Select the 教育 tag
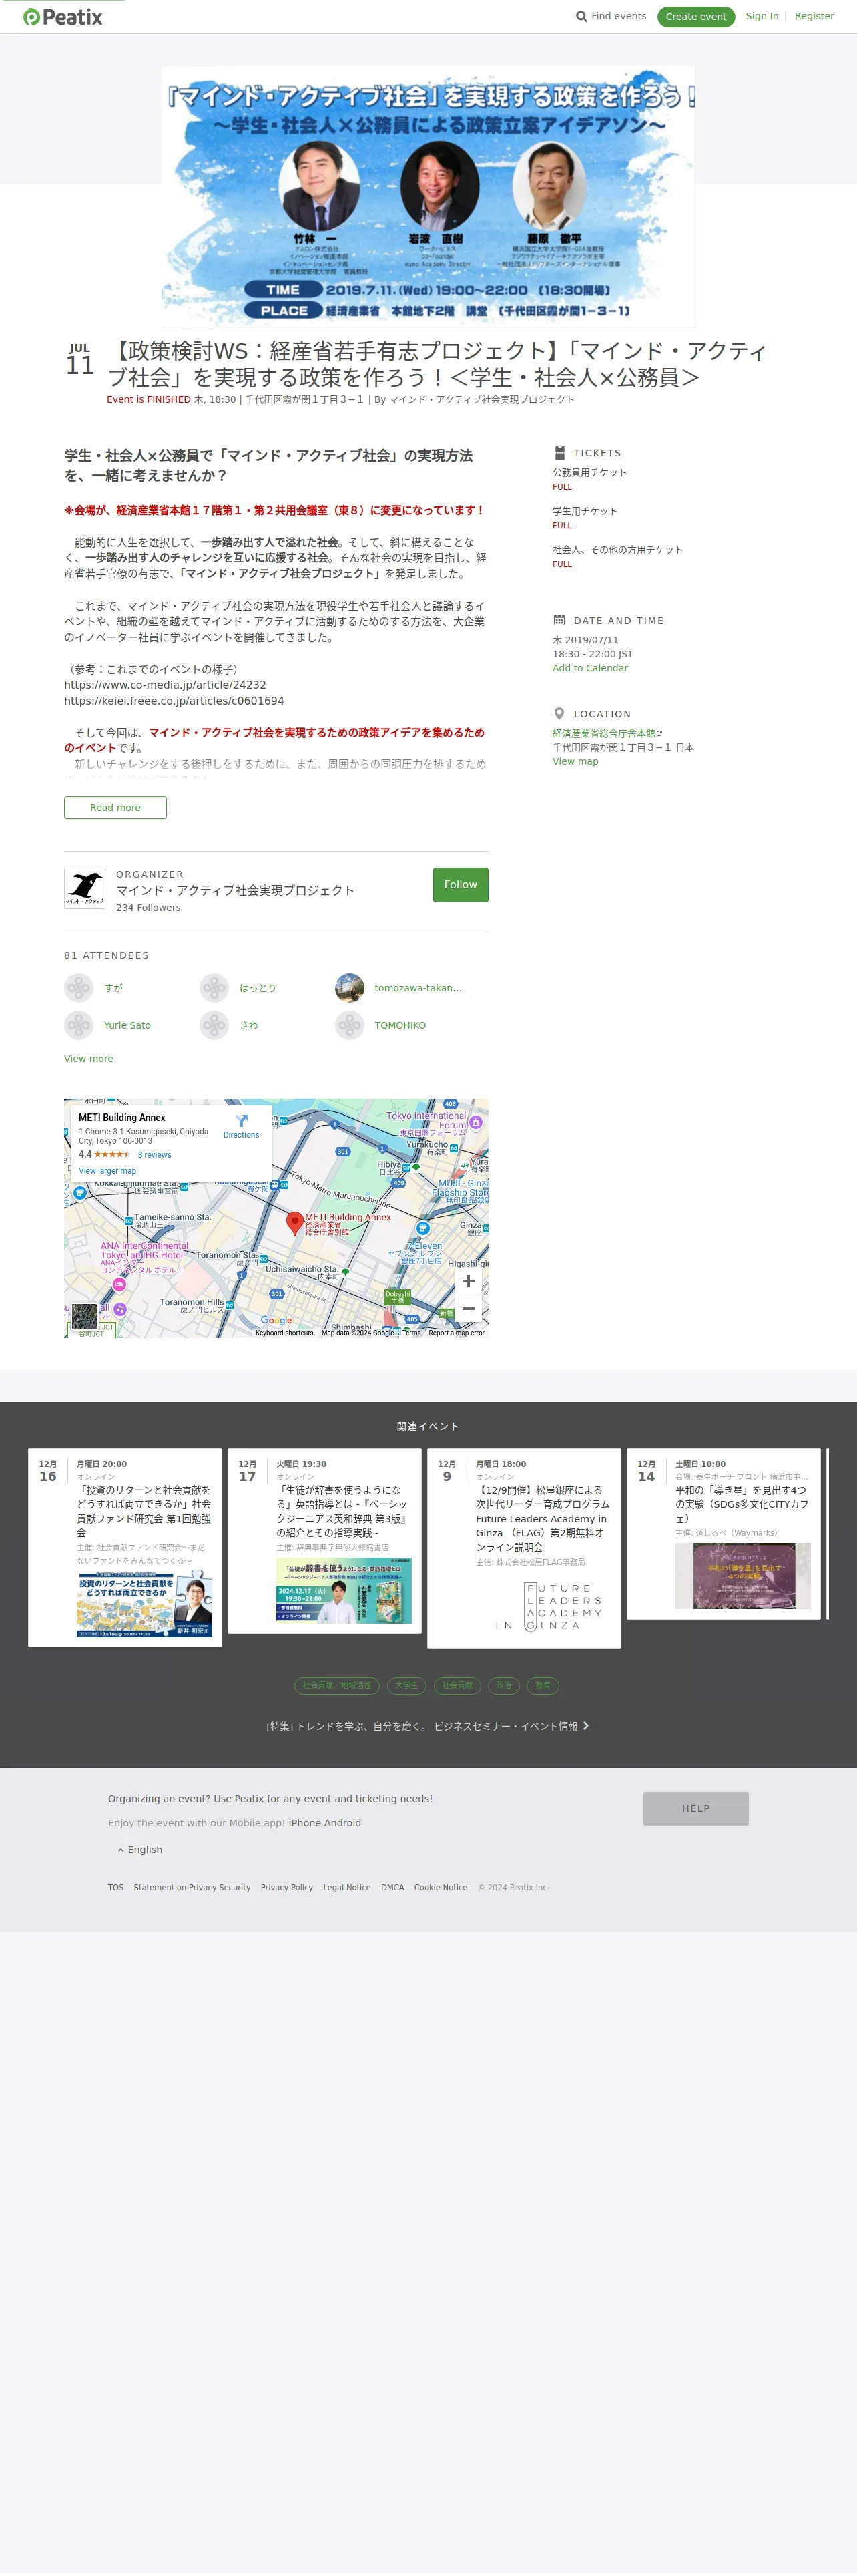 pos(543,1685)
